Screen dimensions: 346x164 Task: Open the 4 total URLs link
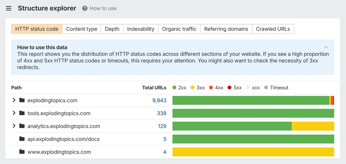[x=165, y=152]
